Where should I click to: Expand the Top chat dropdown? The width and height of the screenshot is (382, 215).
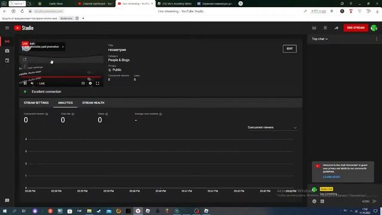pos(320,39)
